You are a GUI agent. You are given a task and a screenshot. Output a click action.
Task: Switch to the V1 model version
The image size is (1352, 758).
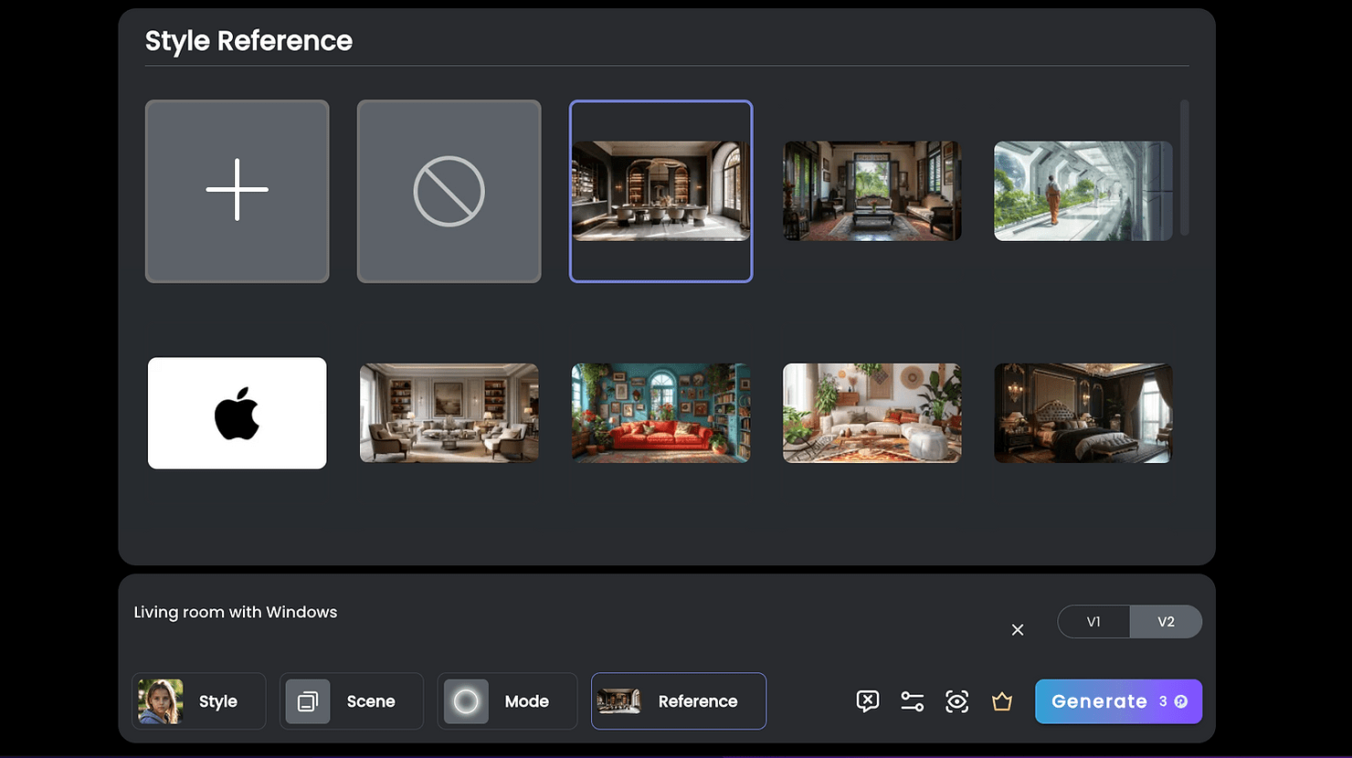[1093, 622]
